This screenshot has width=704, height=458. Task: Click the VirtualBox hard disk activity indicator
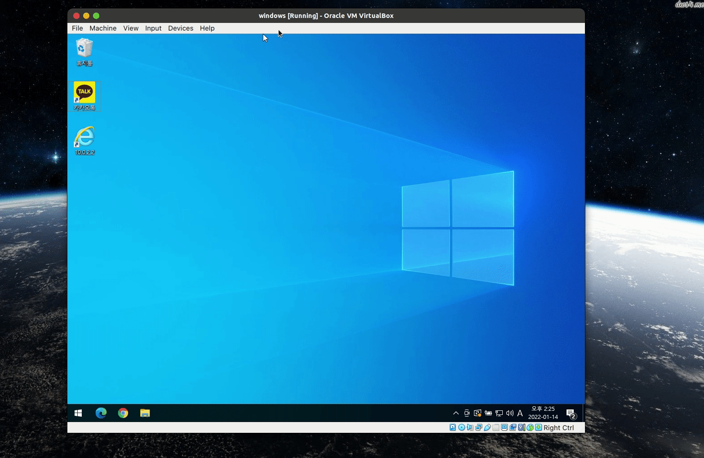point(452,427)
